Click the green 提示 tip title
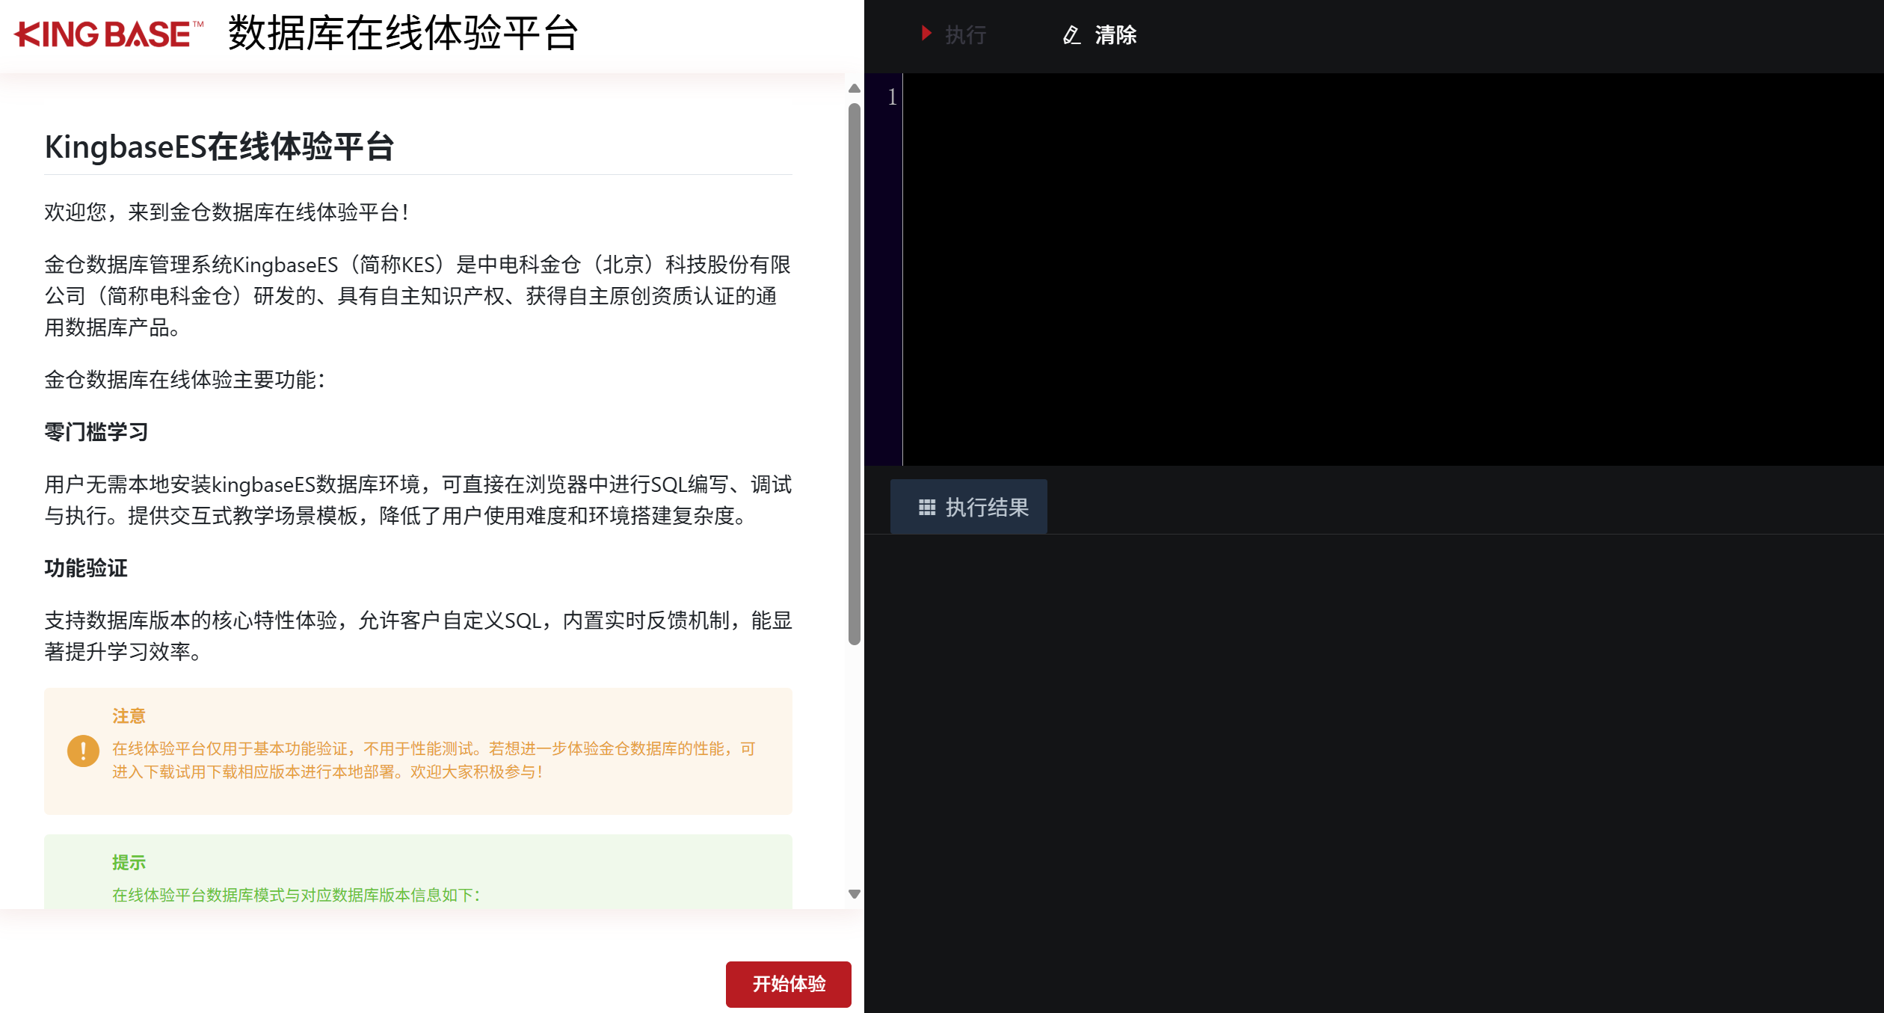Screen dimensions: 1884x1013 (x=129, y=863)
